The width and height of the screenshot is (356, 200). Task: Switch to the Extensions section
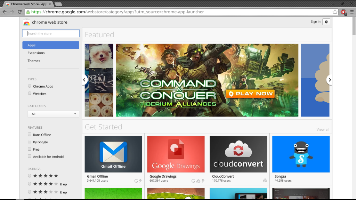36,53
